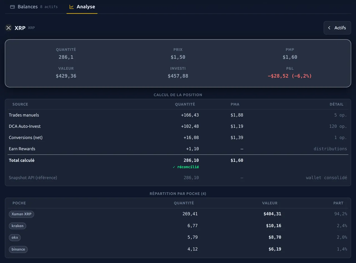The height and width of the screenshot is (263, 356).
Task: Select the Analyse tab
Action: click(x=82, y=7)
